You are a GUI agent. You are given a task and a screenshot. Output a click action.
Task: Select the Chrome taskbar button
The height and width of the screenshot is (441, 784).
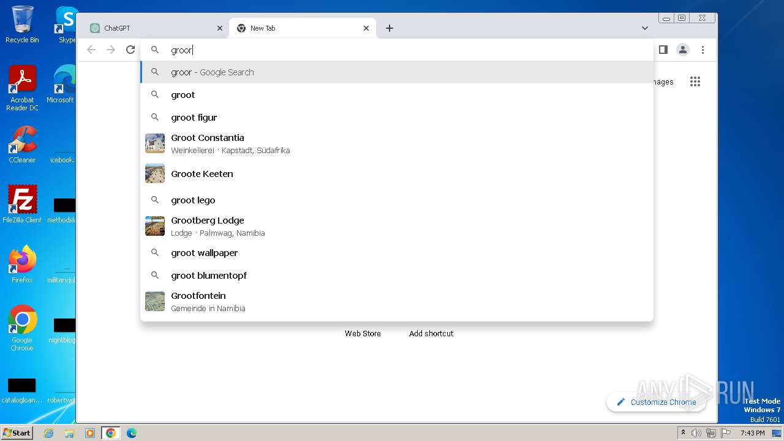tap(111, 433)
